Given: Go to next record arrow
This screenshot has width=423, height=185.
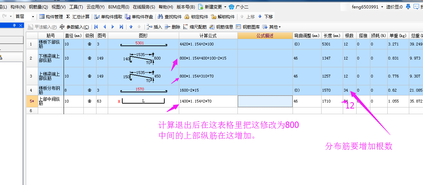Looking at the screenshot, I should click(113, 27).
